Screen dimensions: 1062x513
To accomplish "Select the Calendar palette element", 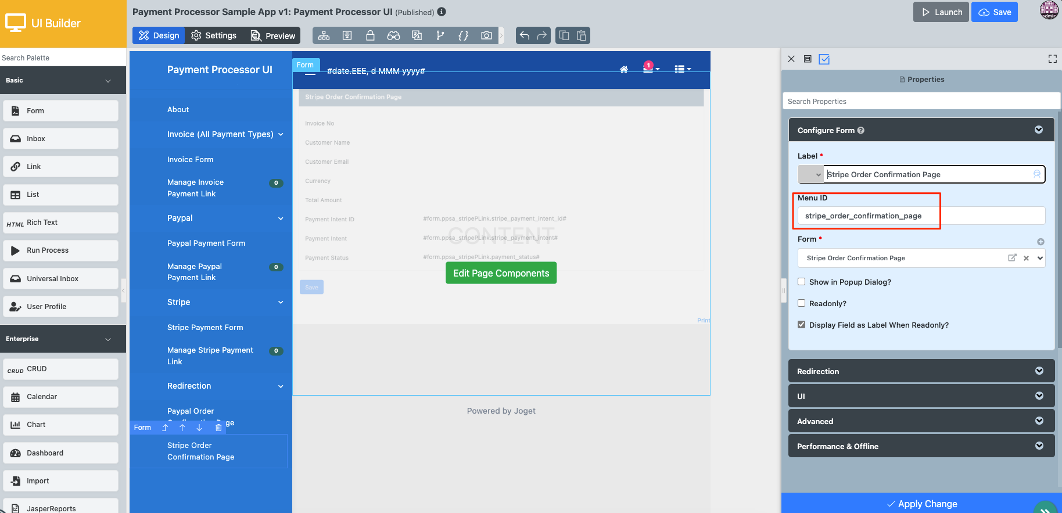I will click(x=60, y=397).
